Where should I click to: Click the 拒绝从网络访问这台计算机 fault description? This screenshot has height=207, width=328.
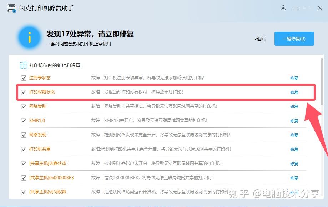(x=160, y=192)
